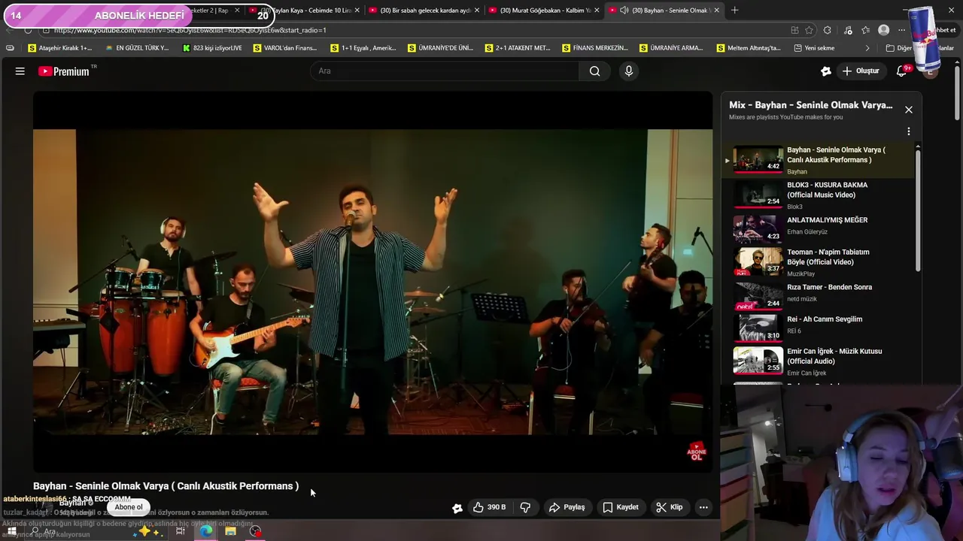
Task: Open 1+1 Eşyalı, Americ bookmark
Action: tap(363, 48)
